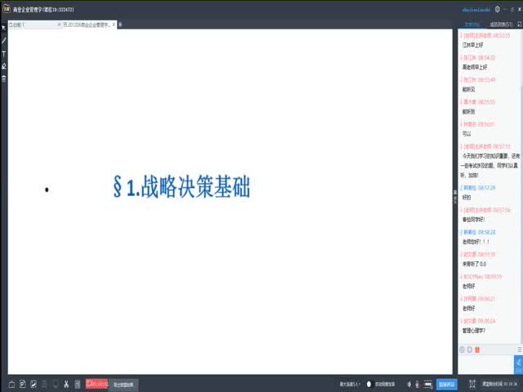
Task: Click the tab list icon after tabs
Action: [120, 24]
